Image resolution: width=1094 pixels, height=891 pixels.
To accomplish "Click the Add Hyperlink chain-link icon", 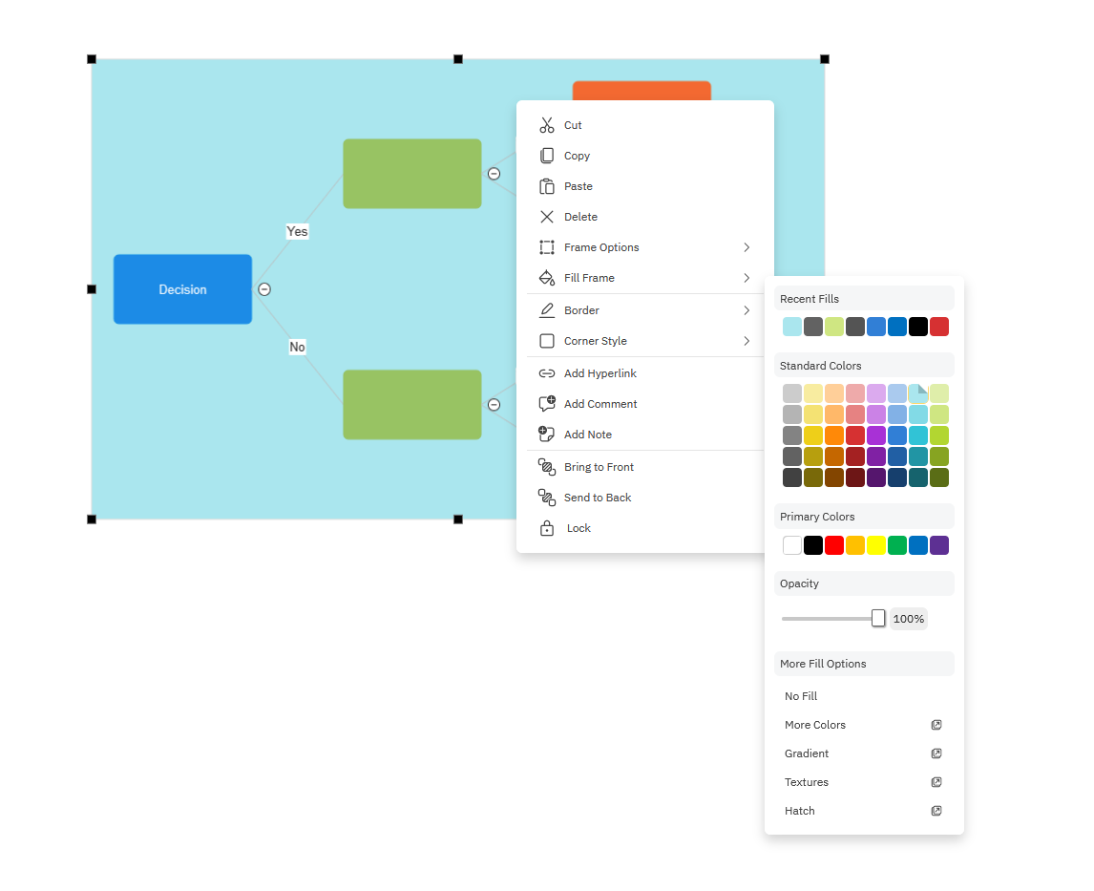I will pos(547,373).
